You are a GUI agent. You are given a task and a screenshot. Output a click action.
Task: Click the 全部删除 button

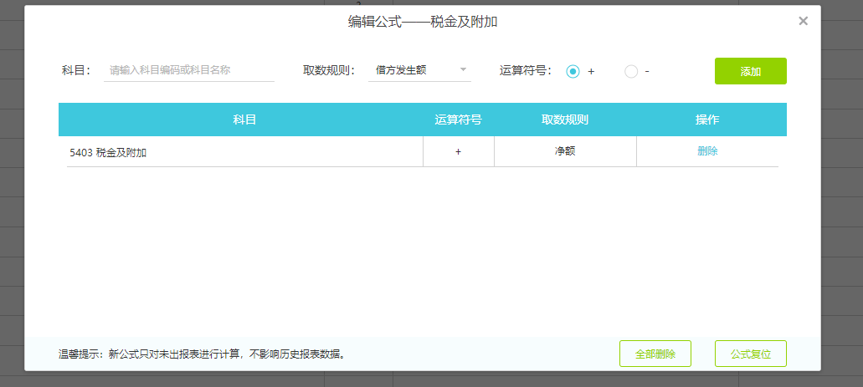point(655,354)
